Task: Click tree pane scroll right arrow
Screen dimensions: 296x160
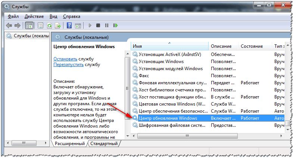Action: 46,143
